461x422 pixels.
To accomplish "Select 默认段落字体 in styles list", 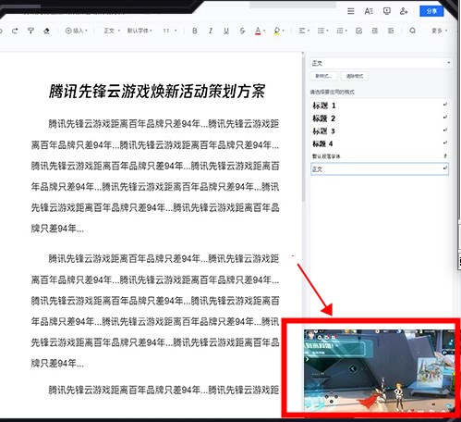I will pos(380,156).
